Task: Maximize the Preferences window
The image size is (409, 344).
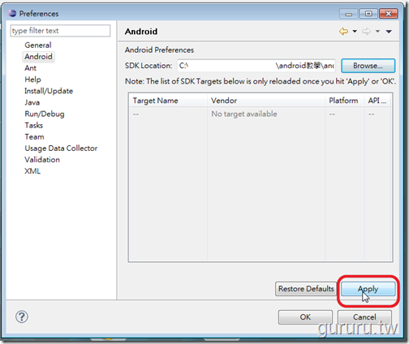Action: click(x=368, y=14)
